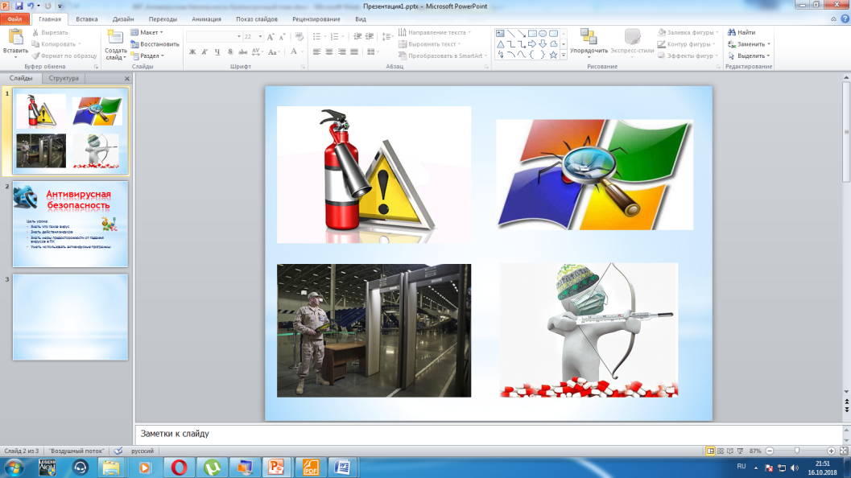Fit slide to current window

pyautogui.click(x=844, y=451)
